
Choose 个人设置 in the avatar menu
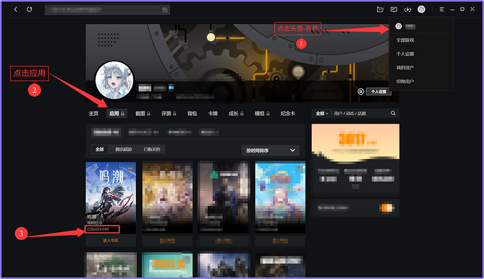(405, 54)
